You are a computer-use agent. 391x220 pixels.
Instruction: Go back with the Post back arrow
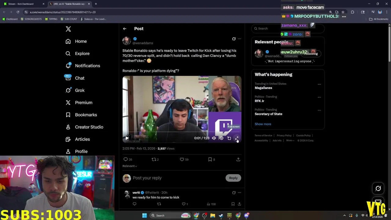125,29
